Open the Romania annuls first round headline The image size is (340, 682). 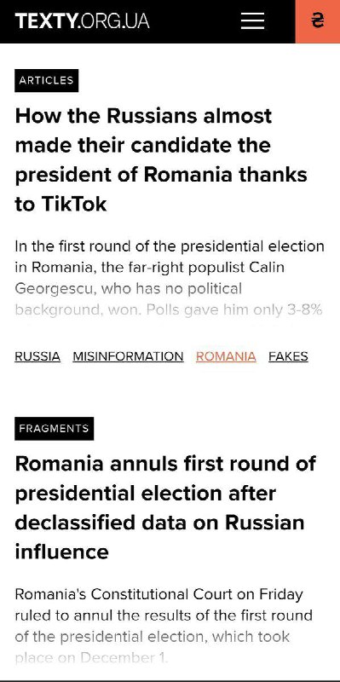[x=165, y=507]
